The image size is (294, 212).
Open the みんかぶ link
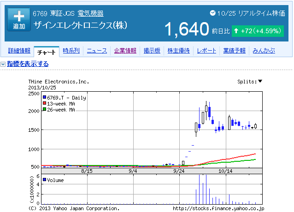(264, 51)
